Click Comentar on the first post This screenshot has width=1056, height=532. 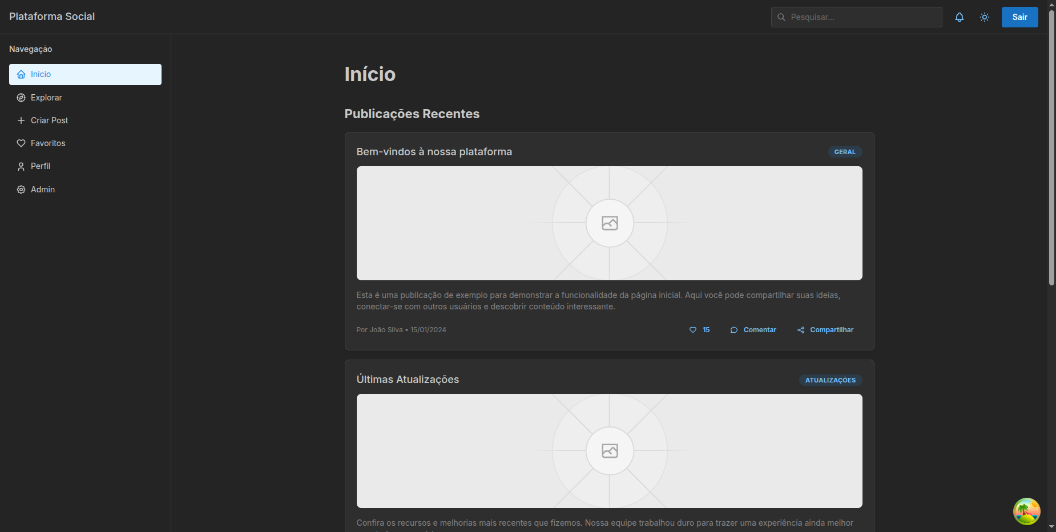[753, 330]
